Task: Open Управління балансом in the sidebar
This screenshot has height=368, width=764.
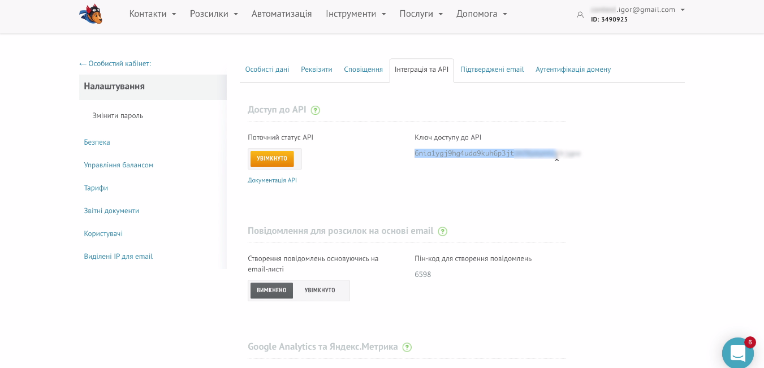Action: 119,165
